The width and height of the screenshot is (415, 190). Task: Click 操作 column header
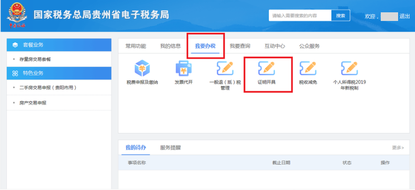[x=385, y=163]
